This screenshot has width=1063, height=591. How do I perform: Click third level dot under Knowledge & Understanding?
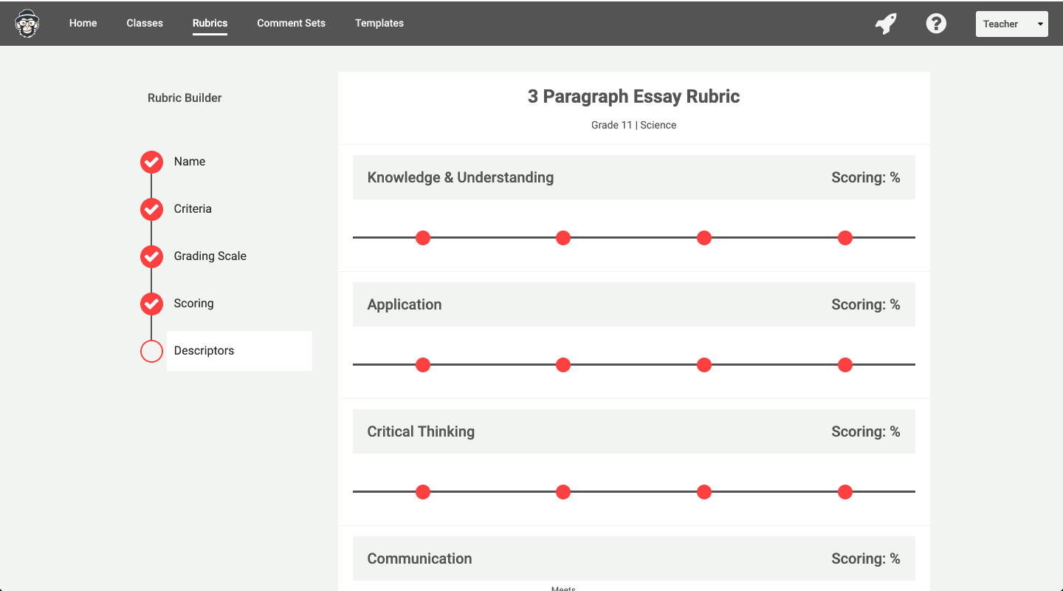coord(704,238)
